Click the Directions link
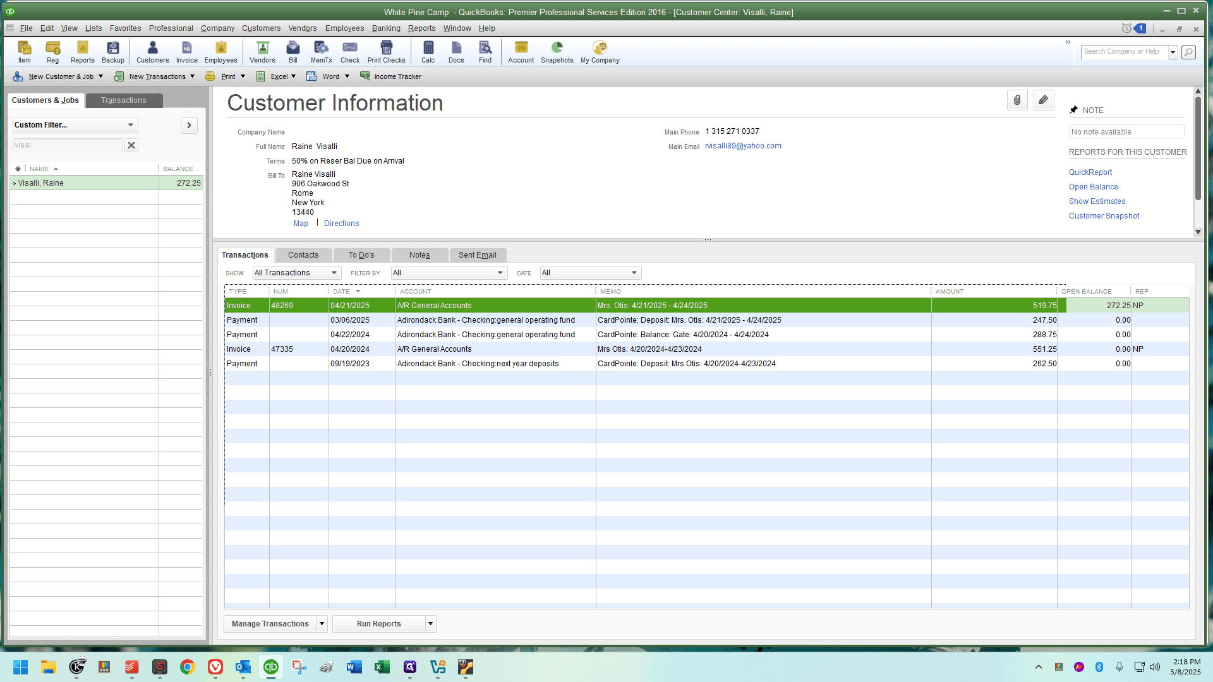The height and width of the screenshot is (682, 1213). [341, 224]
